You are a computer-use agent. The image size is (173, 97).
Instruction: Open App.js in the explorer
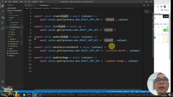pyautogui.click(x=12, y=32)
